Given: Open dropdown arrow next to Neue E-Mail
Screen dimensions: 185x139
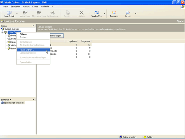Looking at the screenshot, I should click(17, 14).
